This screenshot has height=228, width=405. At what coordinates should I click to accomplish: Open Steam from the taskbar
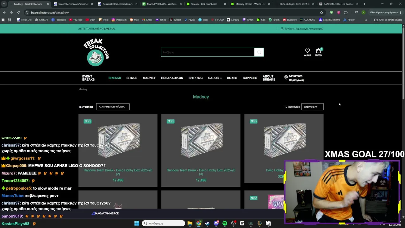tap(207, 223)
